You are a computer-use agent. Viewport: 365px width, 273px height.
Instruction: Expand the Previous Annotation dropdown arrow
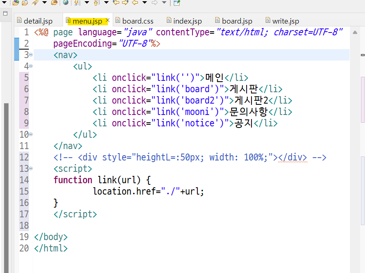tap(106, 2)
